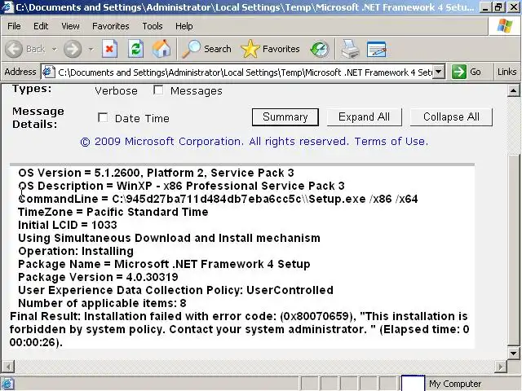
Task: Click the 'OS Description = WinXP' line
Action: (181, 186)
